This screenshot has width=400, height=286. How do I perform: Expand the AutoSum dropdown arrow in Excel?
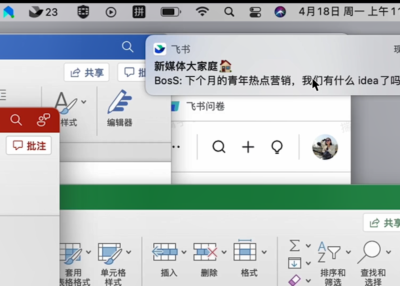click(308, 246)
